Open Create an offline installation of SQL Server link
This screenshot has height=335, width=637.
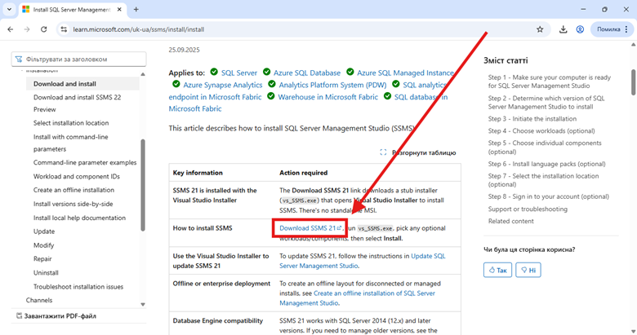click(357, 298)
